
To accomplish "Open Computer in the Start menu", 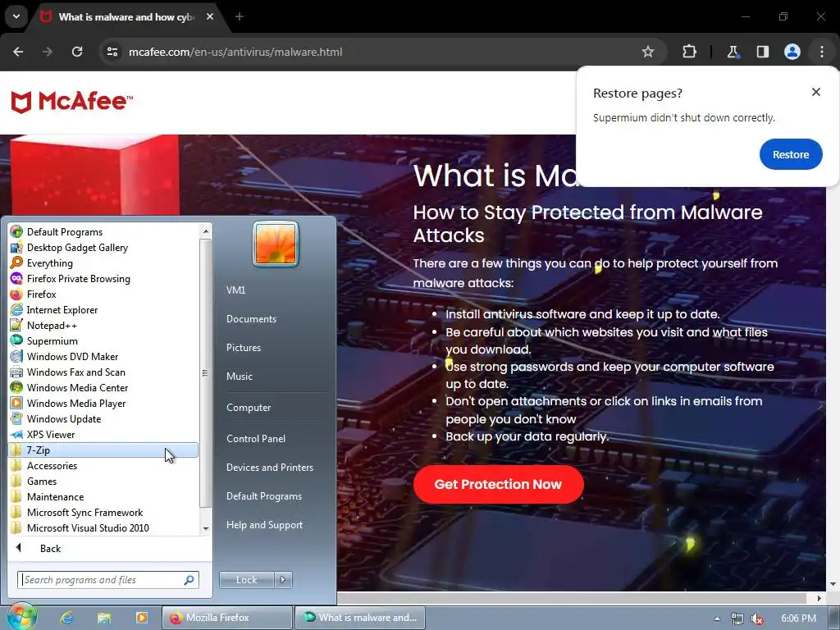I will (x=249, y=407).
